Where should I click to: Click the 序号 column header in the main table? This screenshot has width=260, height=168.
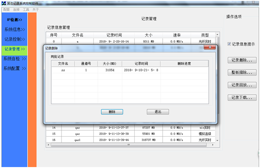[x=54, y=35]
